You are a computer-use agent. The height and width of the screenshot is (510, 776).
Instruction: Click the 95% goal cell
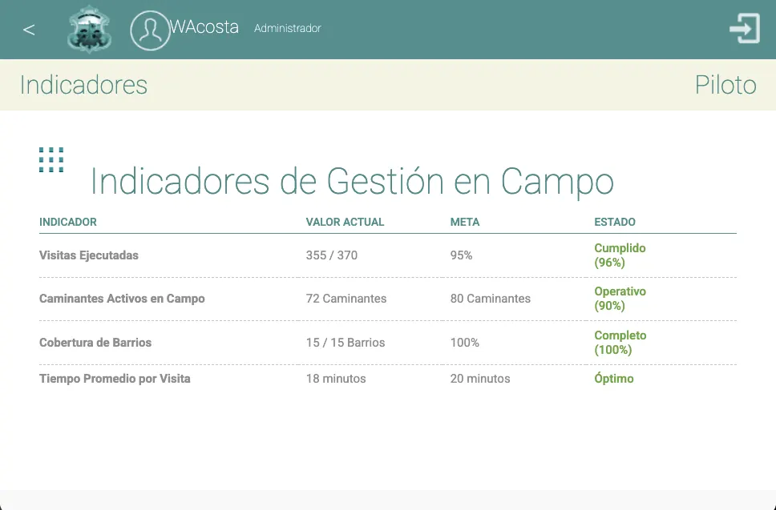(x=461, y=255)
